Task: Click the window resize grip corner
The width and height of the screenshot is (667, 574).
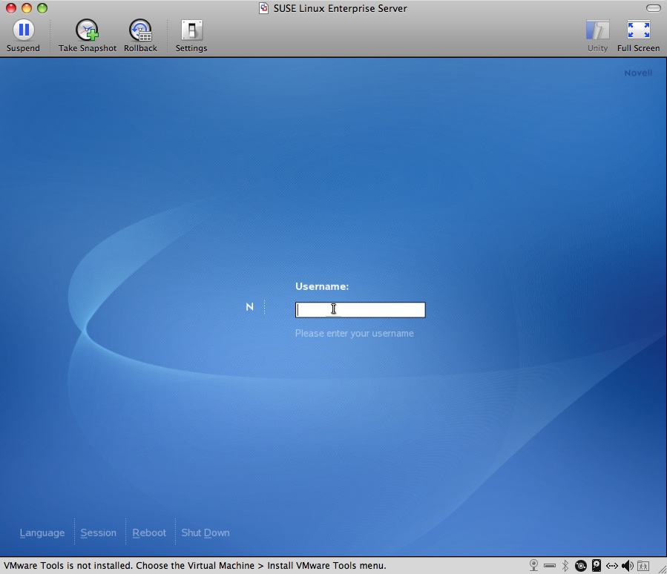Action: point(662,569)
